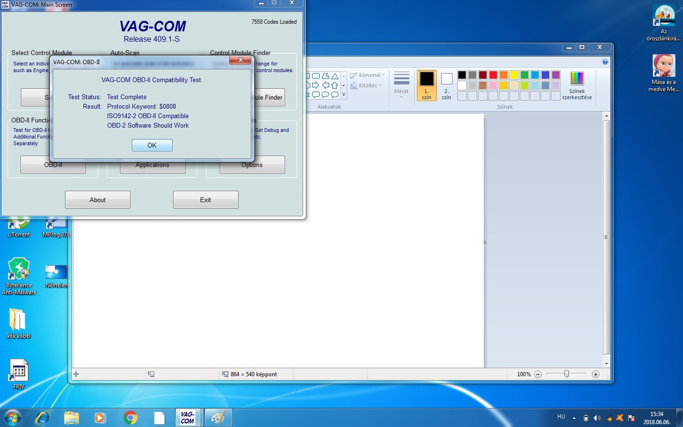Open the Kitöltés fill dropdown
This screenshot has height=427, width=683.
(366, 85)
